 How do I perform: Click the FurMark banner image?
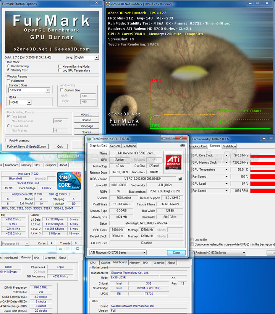tap(52, 32)
